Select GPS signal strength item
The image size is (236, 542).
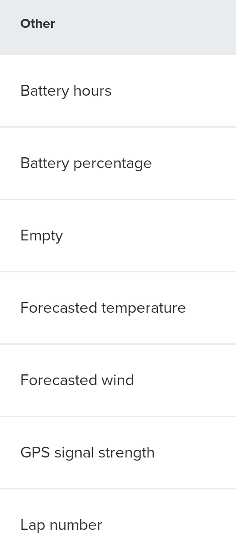(118, 453)
